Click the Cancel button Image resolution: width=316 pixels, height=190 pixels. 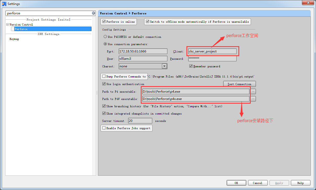pos(258,183)
